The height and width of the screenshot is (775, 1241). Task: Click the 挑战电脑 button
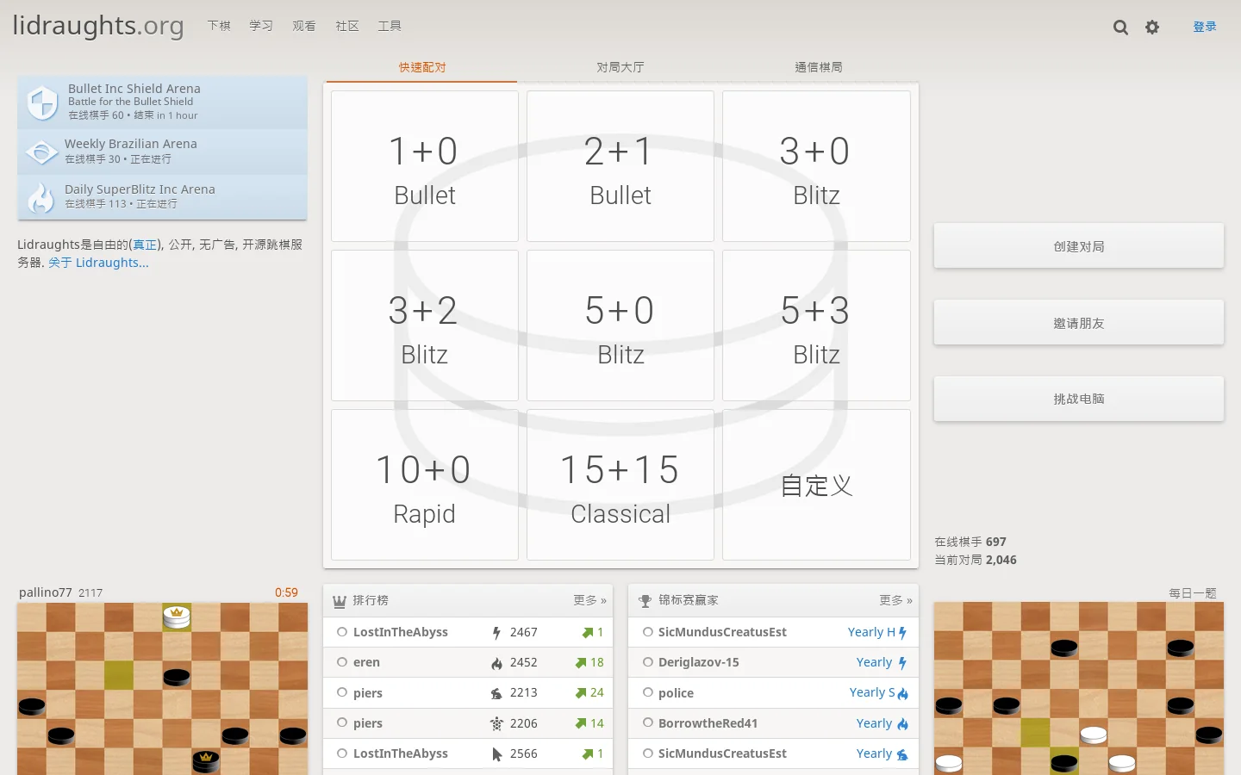pos(1079,399)
